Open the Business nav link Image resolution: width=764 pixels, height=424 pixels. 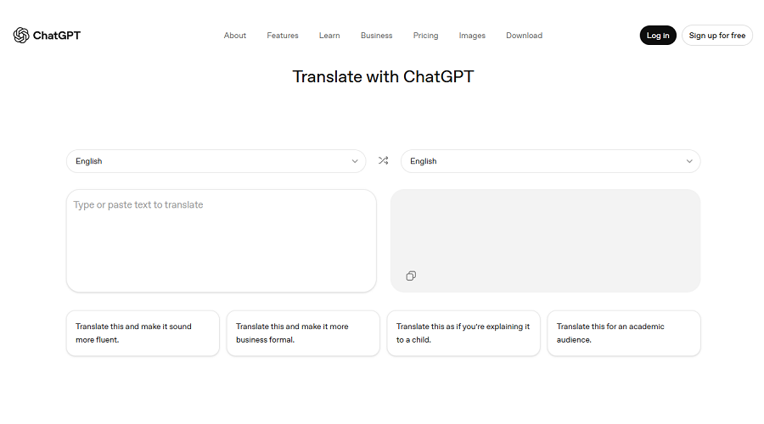coord(376,36)
